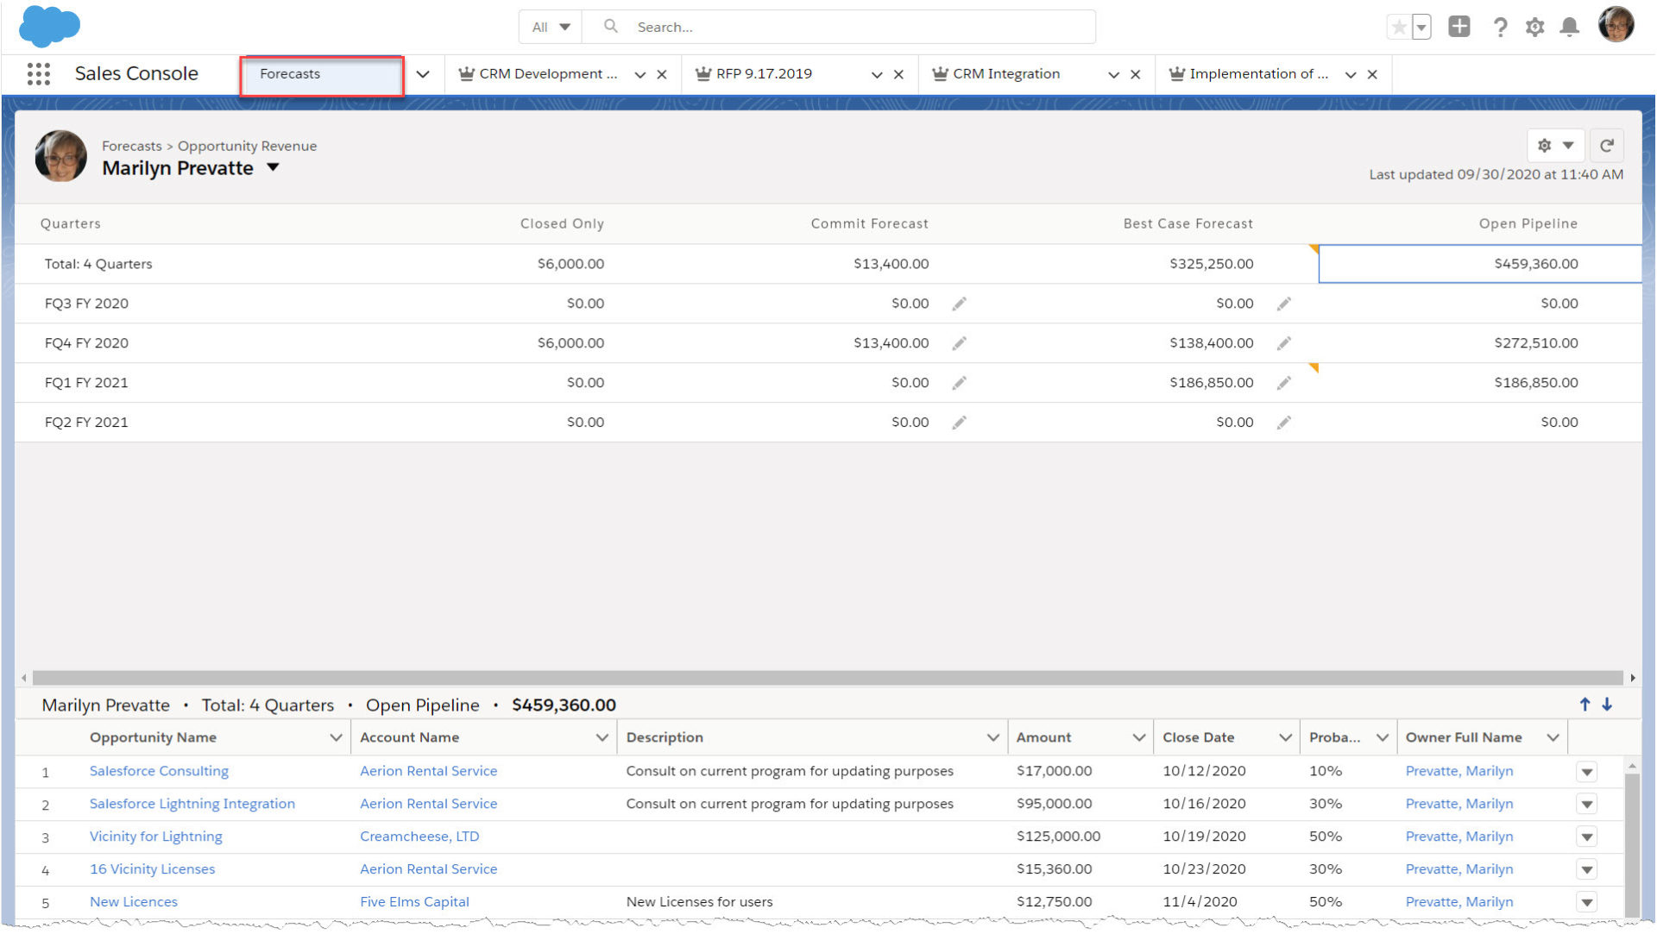
Task: Open the global actions plus icon
Action: pos(1459,27)
